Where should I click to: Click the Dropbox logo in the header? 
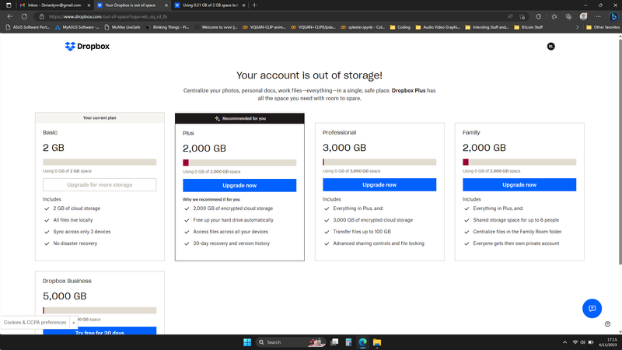pos(86,47)
